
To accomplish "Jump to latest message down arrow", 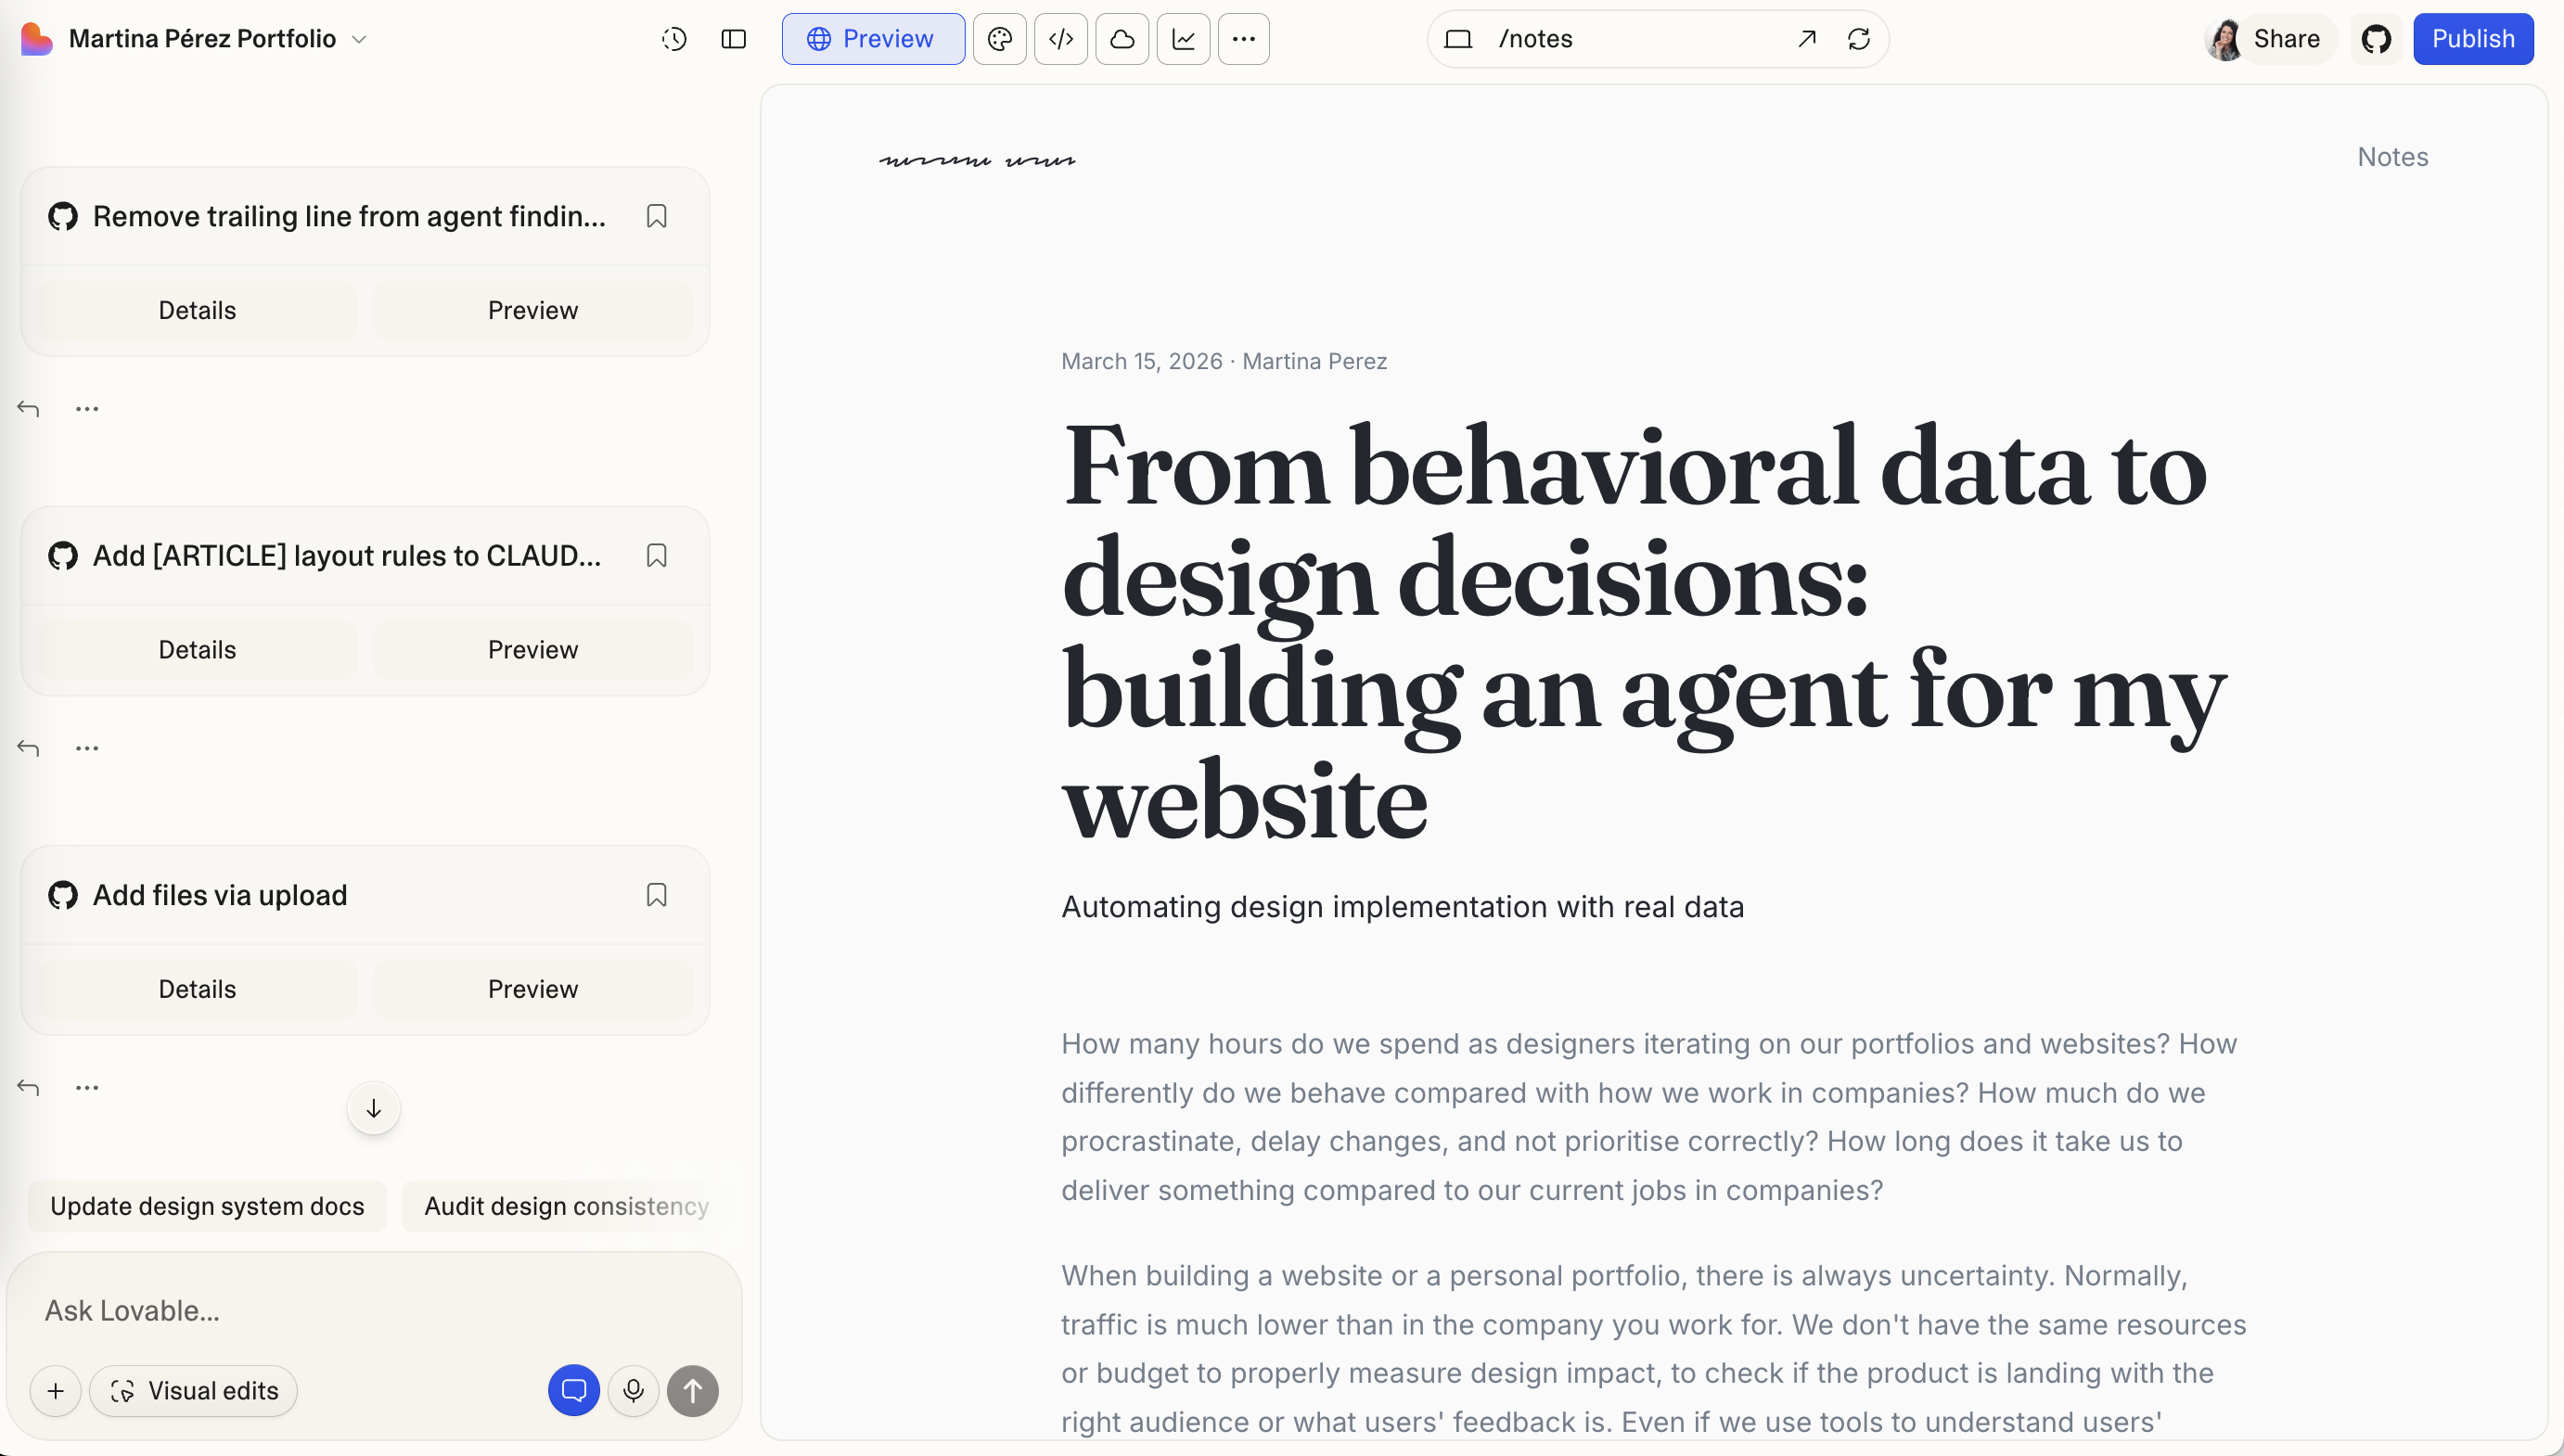I will pyautogui.click(x=373, y=1108).
